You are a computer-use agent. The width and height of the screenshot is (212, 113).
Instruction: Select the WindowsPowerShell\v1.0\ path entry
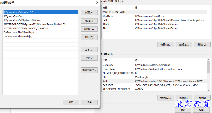[40, 24]
